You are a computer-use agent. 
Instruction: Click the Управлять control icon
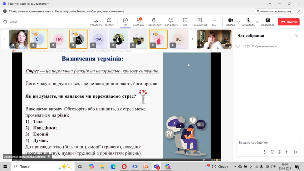point(96,21)
